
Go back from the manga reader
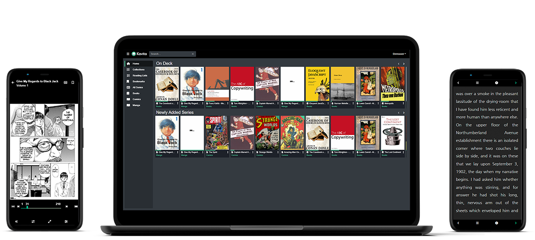13,83
